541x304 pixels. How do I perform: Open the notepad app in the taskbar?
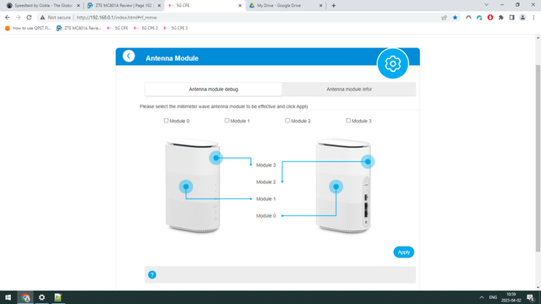58,297
